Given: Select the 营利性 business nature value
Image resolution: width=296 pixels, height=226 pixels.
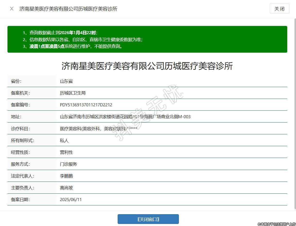Looking at the screenshot, I should pyautogui.click(x=66, y=152).
